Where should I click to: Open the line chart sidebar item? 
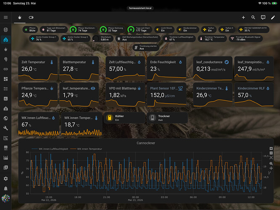[6, 157]
